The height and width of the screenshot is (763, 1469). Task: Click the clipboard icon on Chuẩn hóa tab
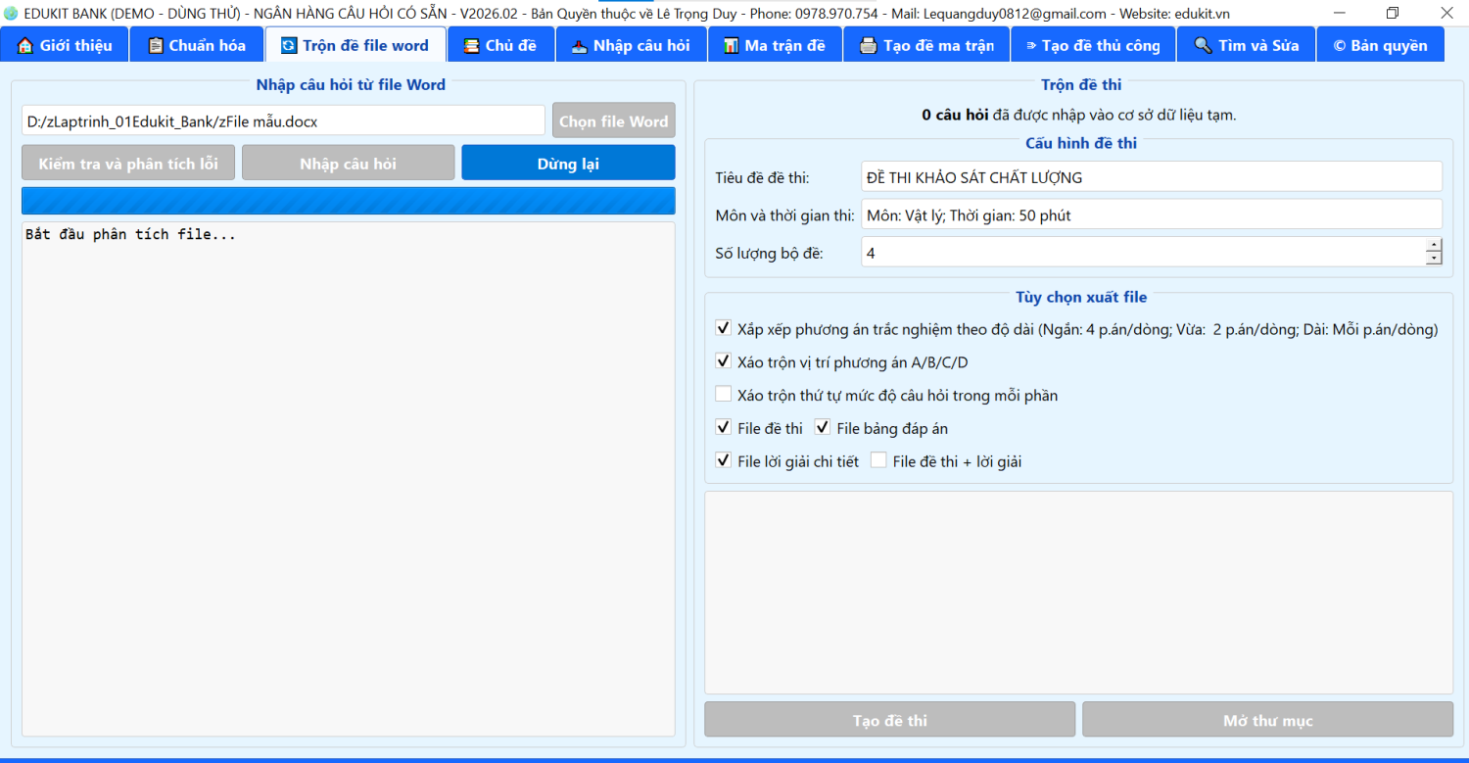click(x=155, y=46)
